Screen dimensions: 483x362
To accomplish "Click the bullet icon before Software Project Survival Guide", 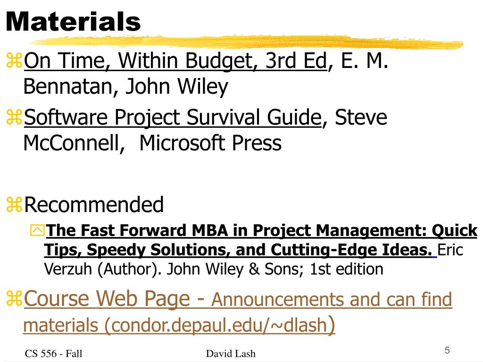I will click(x=14, y=117).
